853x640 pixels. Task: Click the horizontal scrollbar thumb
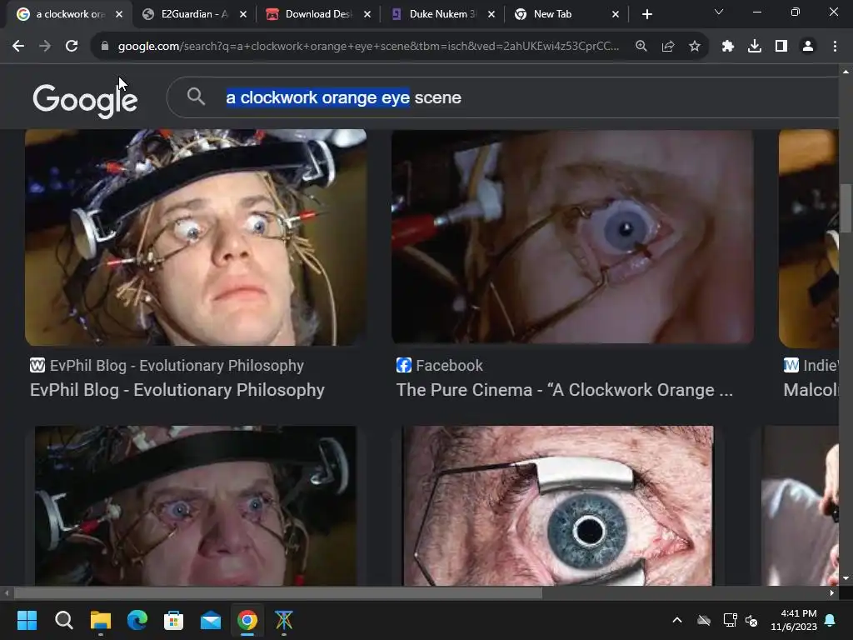coord(278,593)
